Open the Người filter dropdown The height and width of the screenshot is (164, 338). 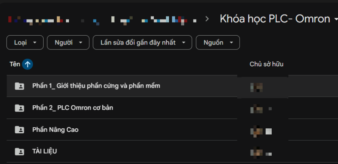68,43
